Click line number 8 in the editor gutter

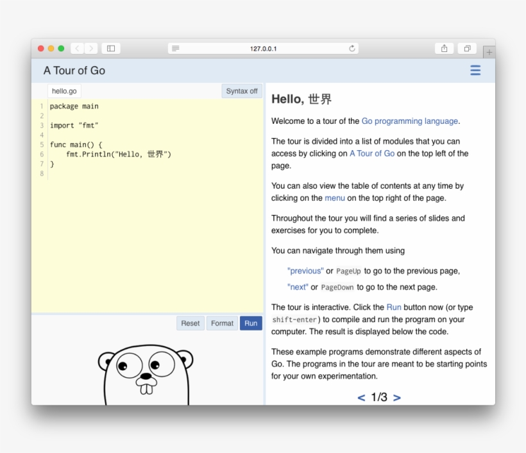(42, 173)
